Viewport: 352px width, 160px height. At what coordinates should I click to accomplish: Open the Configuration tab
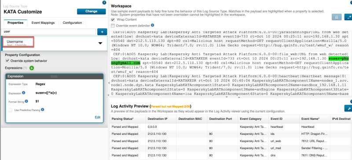click(72, 23)
